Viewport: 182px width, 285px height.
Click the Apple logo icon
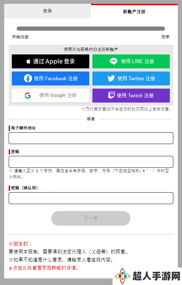point(28,61)
